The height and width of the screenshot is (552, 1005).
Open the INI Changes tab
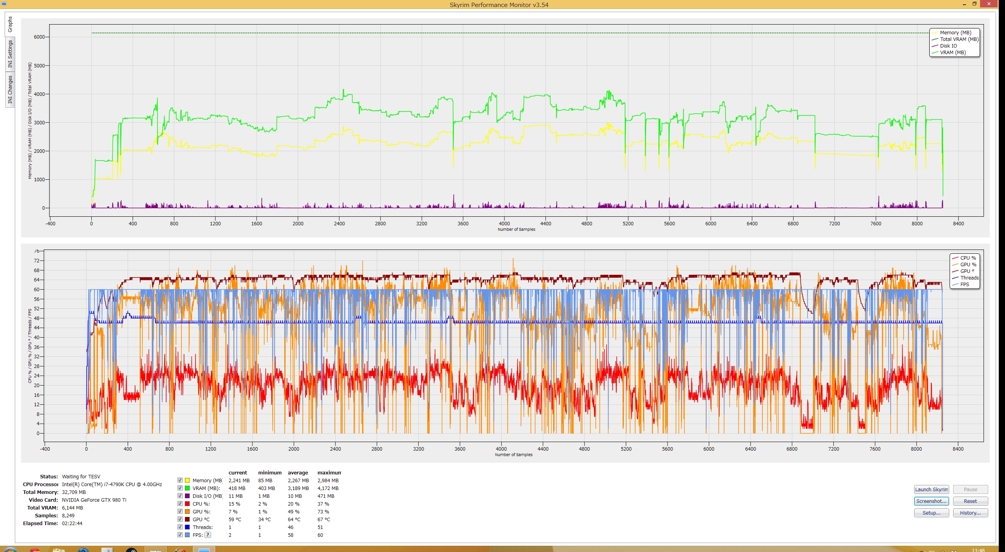tap(10, 89)
